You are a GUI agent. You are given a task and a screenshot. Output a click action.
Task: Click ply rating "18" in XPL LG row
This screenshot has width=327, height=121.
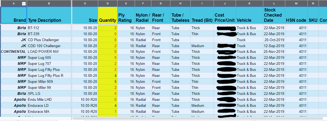click(x=126, y=93)
